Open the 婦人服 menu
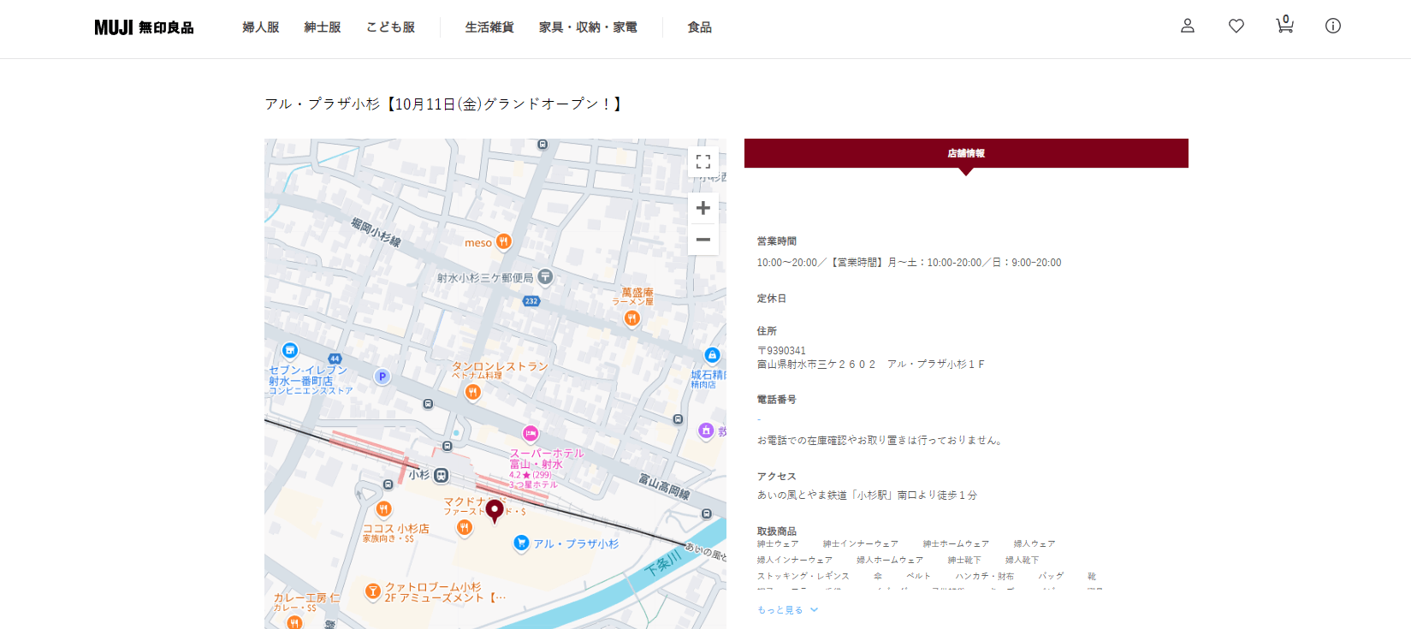 tap(261, 27)
